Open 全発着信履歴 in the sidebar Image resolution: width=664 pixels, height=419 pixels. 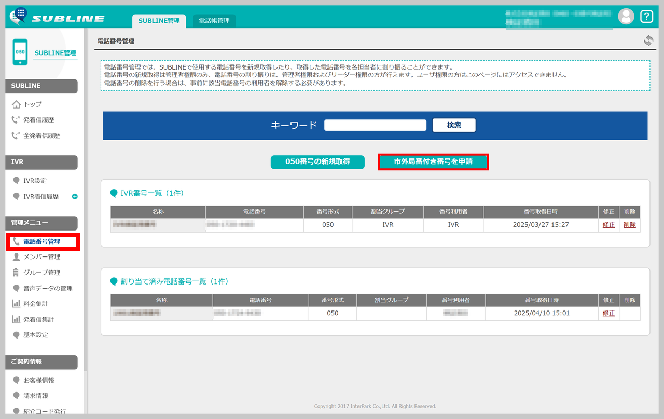(x=41, y=136)
